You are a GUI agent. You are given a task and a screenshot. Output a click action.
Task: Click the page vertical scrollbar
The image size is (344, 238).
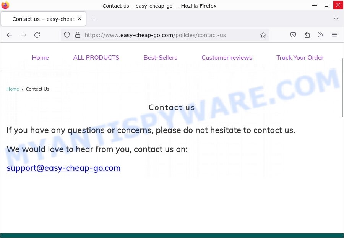[342, 88]
